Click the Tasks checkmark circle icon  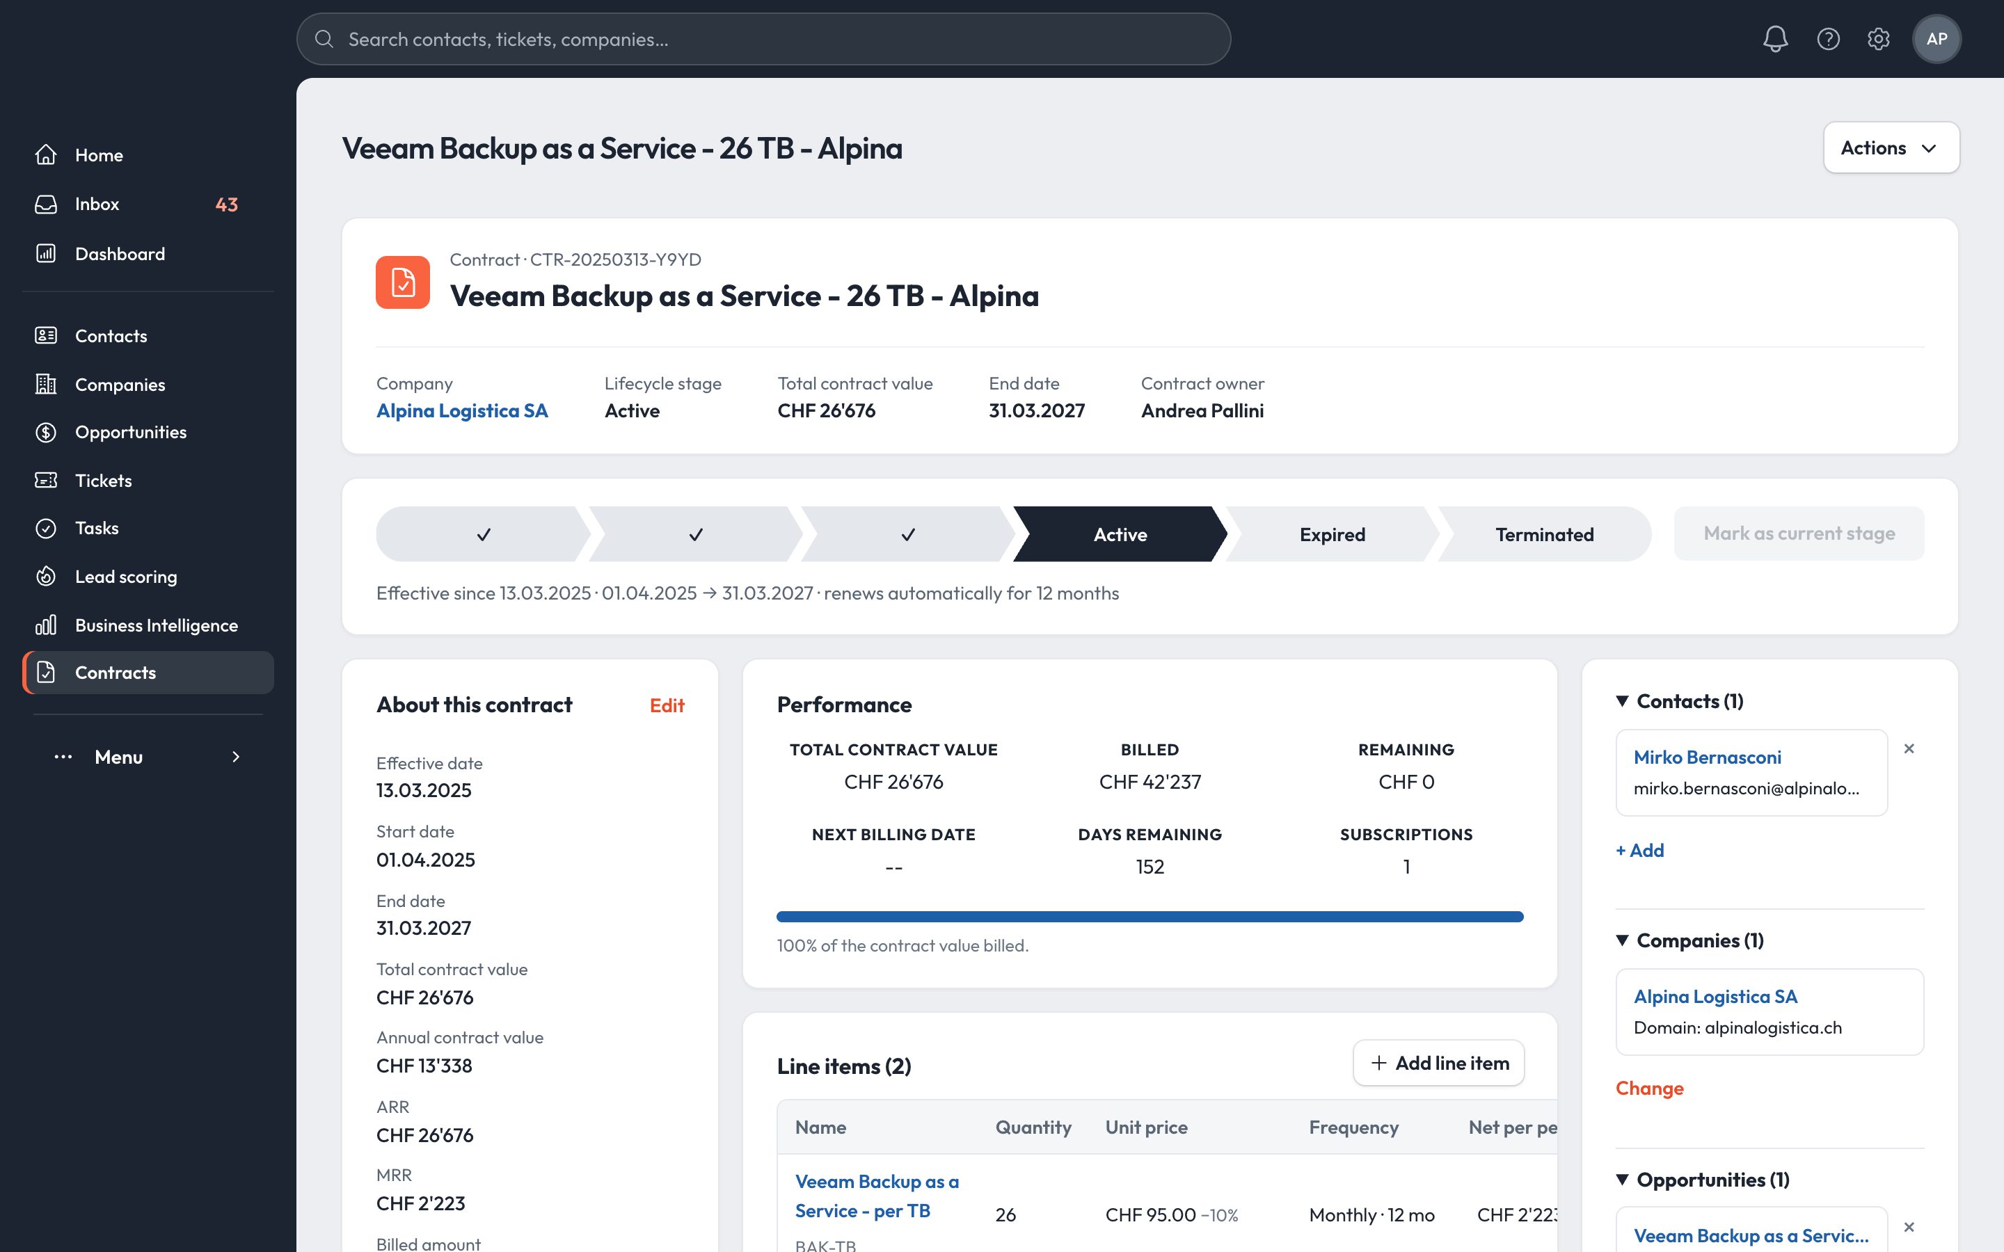coord(47,529)
